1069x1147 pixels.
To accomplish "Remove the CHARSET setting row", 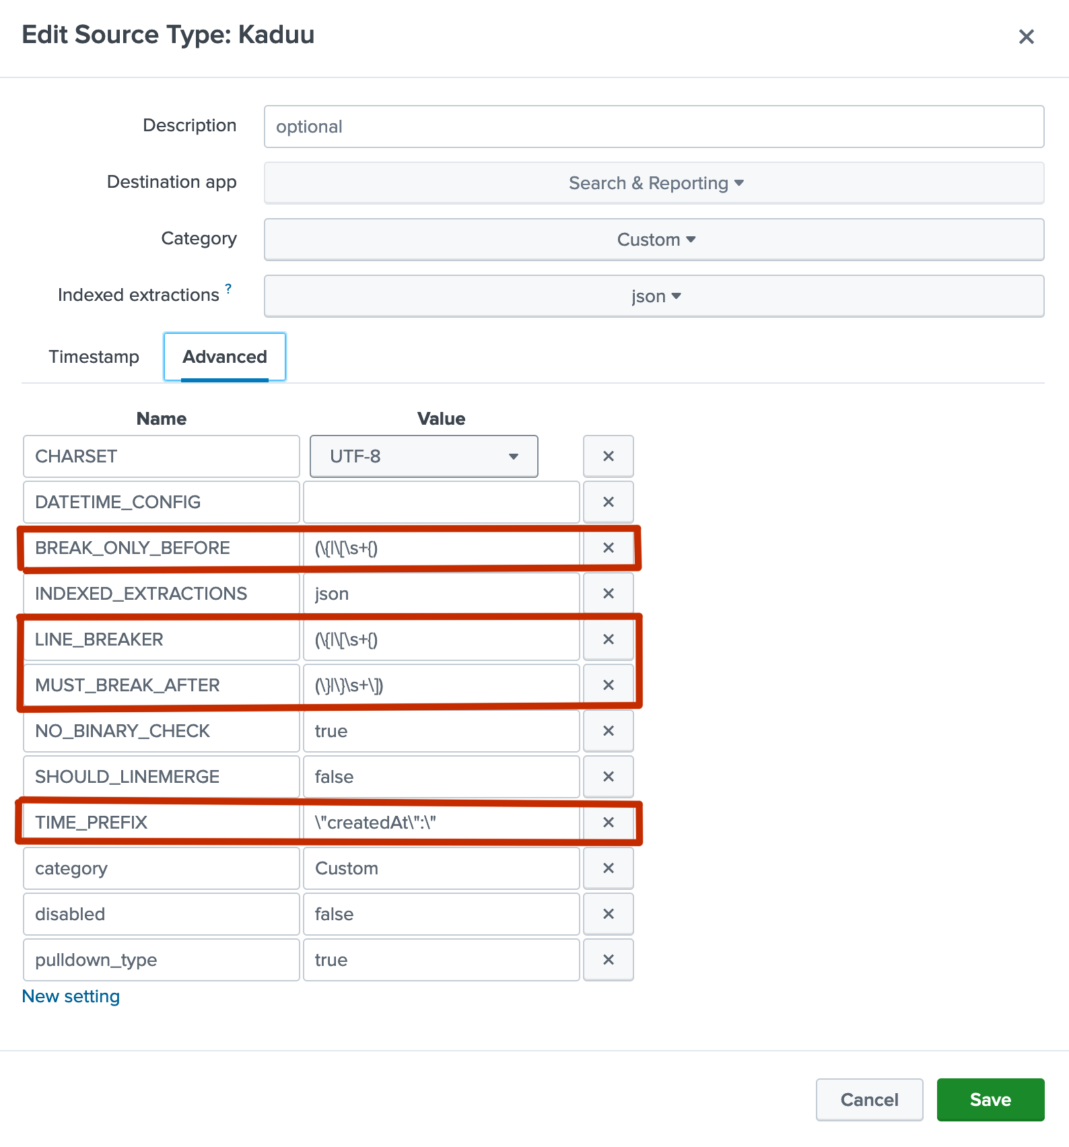I will click(x=609, y=456).
